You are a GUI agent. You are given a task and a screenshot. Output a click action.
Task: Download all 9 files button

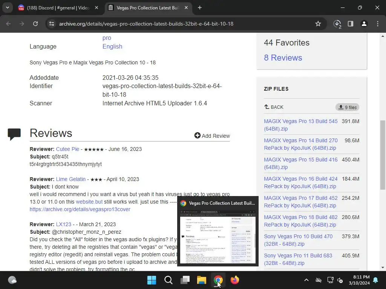(x=347, y=107)
